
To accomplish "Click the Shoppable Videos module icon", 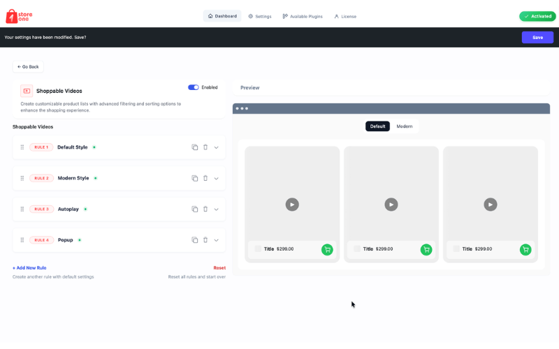I will (x=27, y=91).
